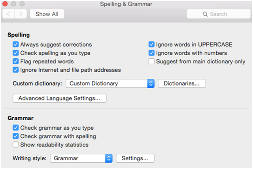Click the Custom dictionary: label
Viewport: 253px width, 169px height.
point(37,84)
